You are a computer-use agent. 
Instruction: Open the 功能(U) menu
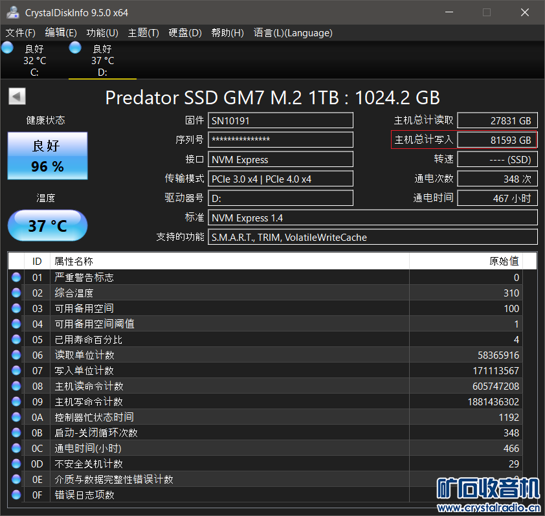[102, 33]
